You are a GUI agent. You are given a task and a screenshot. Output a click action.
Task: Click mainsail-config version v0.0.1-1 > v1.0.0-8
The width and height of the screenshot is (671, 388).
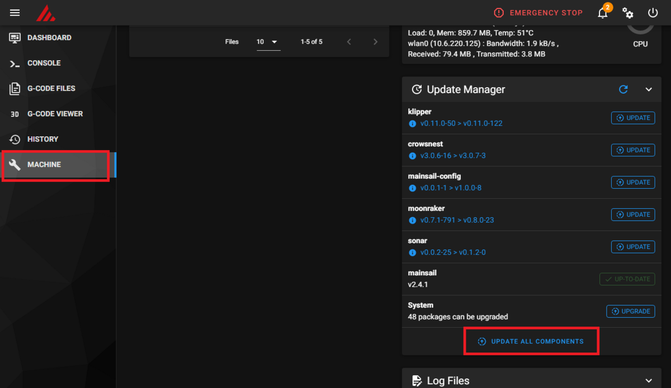[x=451, y=188]
